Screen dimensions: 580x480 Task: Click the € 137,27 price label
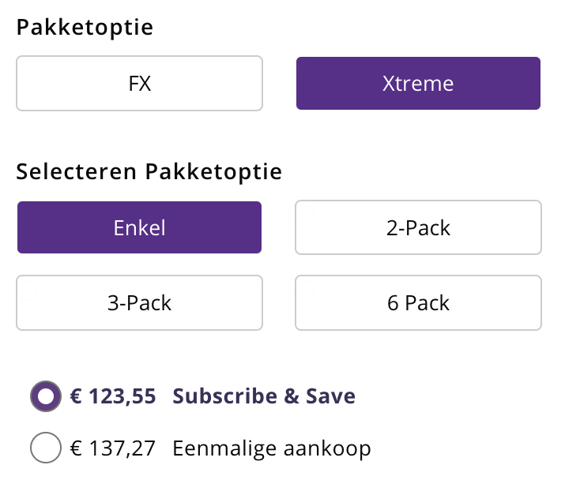113,448
